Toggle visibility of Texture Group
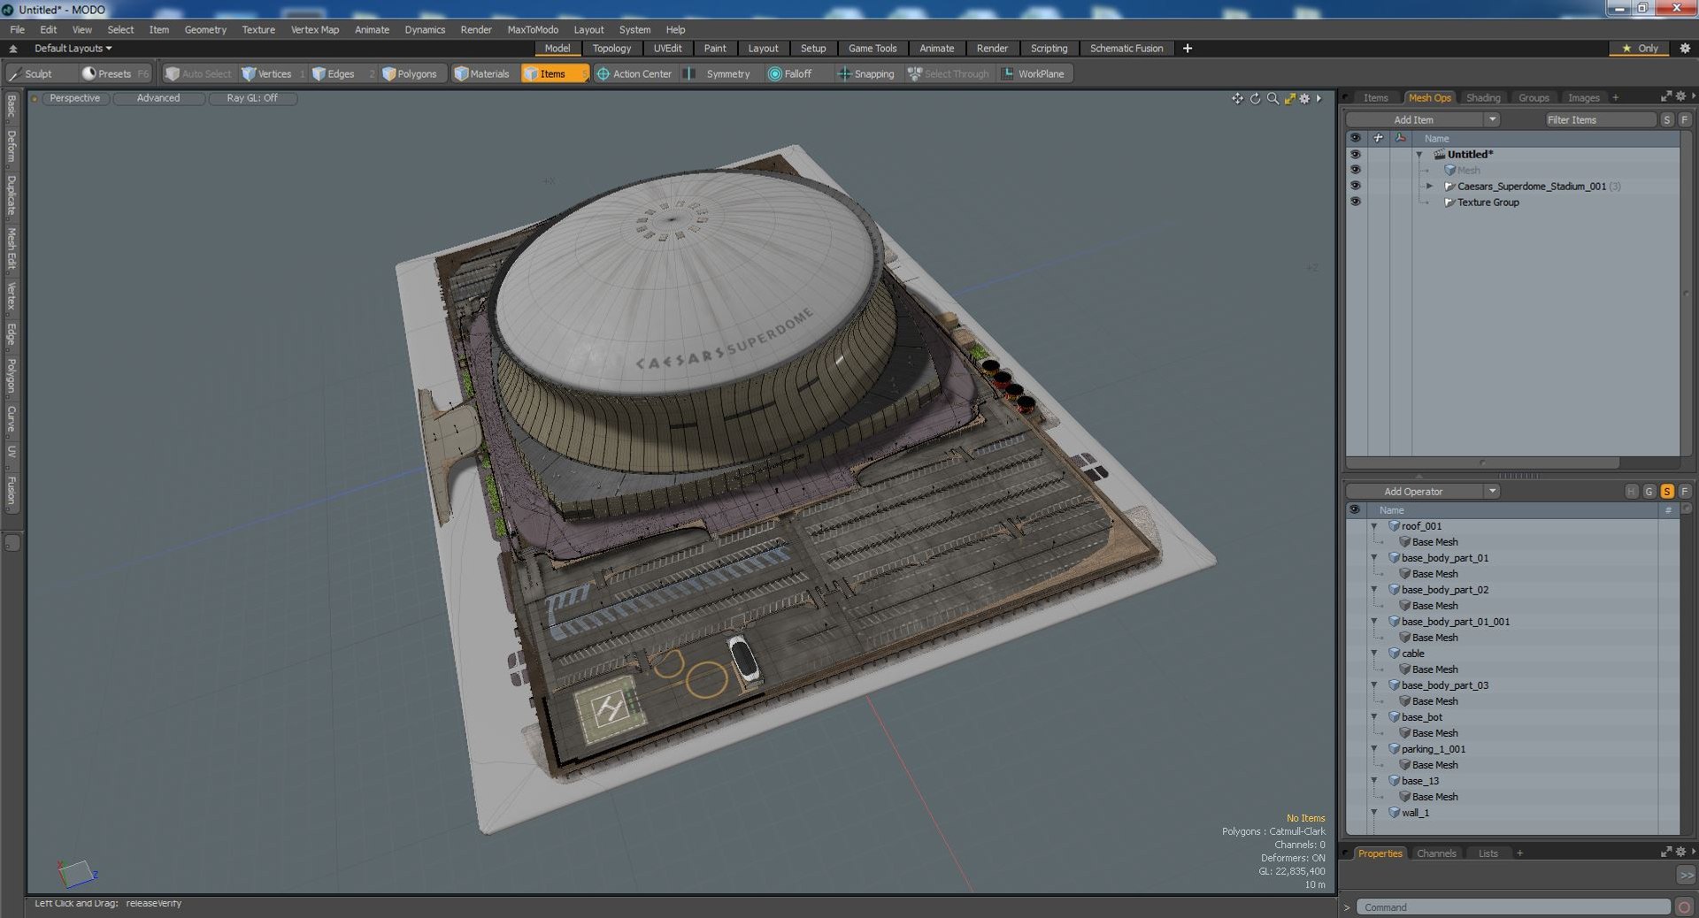 (1355, 202)
